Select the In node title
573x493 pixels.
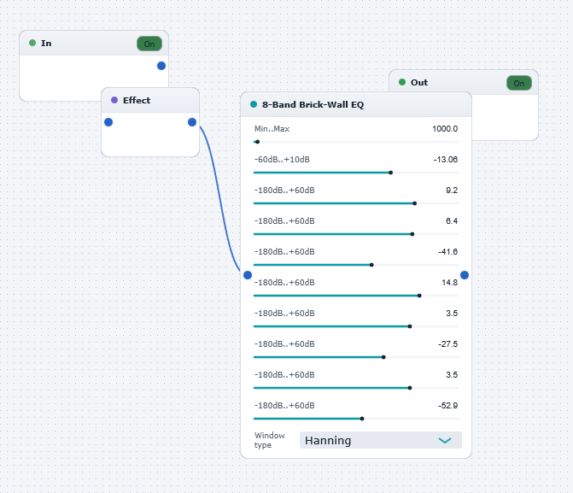click(x=46, y=44)
